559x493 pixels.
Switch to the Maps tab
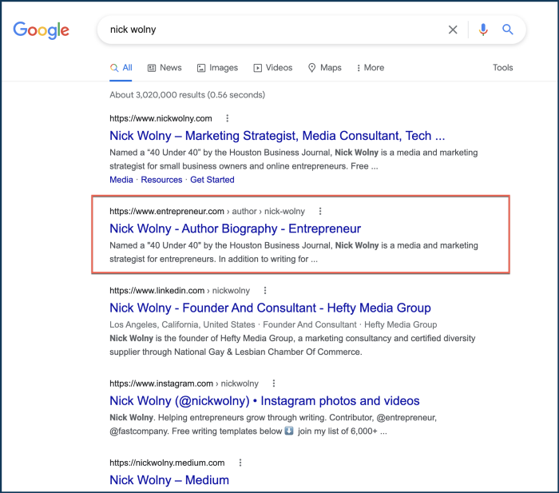(x=324, y=68)
